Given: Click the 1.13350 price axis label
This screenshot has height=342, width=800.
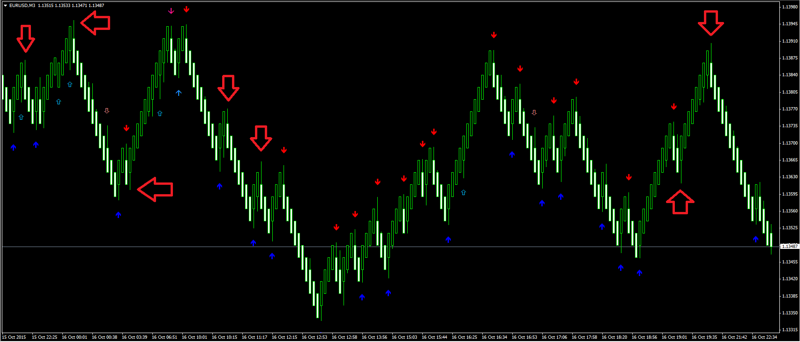Looking at the screenshot, I should click(x=790, y=313).
